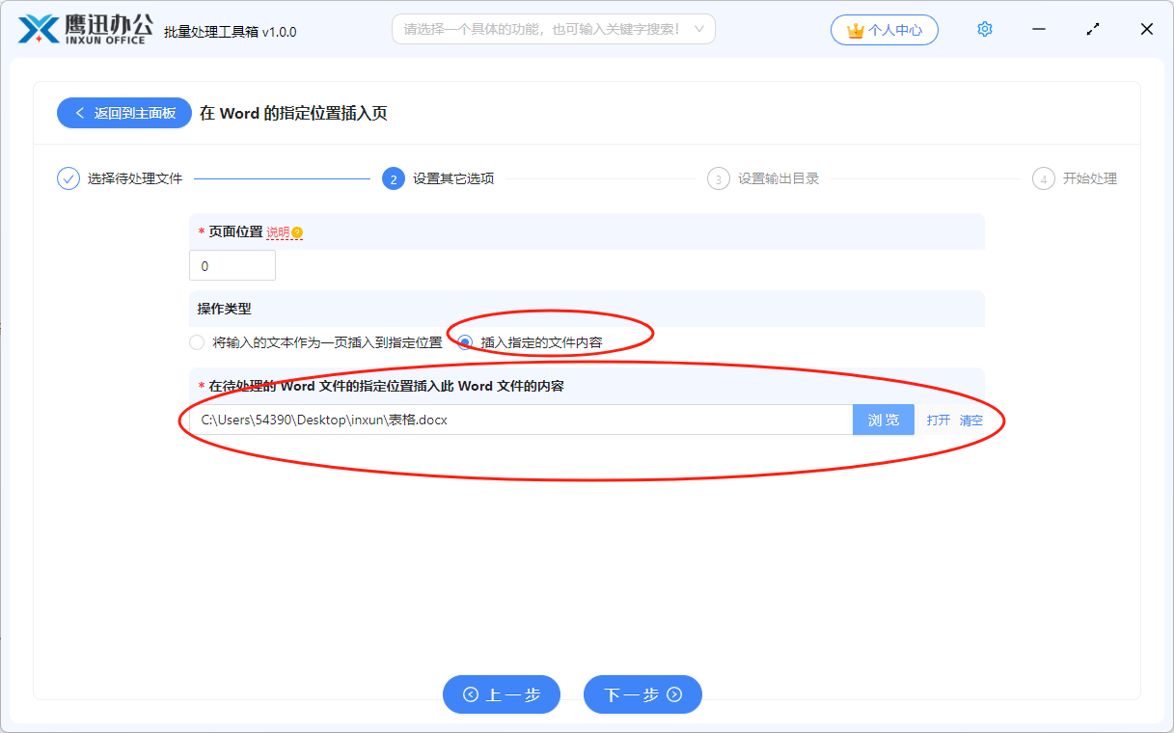
Task: Click the step 2 circle icon
Action: [x=393, y=178]
